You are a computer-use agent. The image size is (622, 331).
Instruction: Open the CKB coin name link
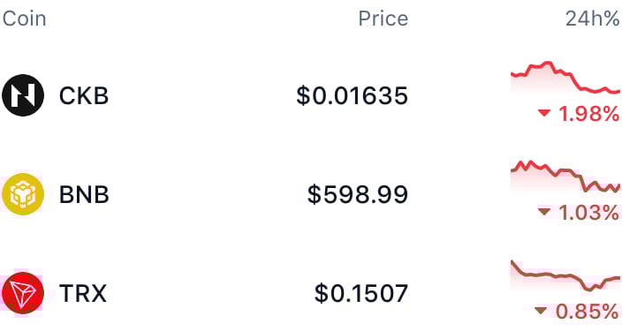click(x=84, y=95)
